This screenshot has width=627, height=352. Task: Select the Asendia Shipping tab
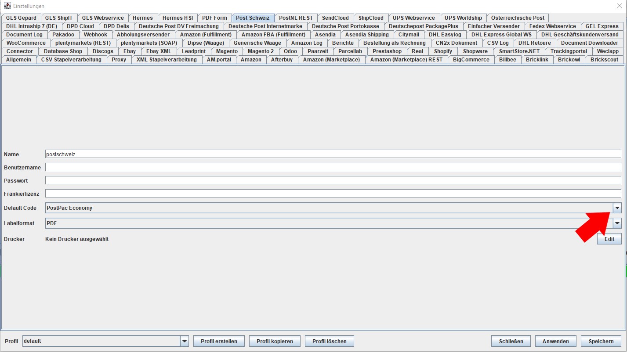point(367,35)
